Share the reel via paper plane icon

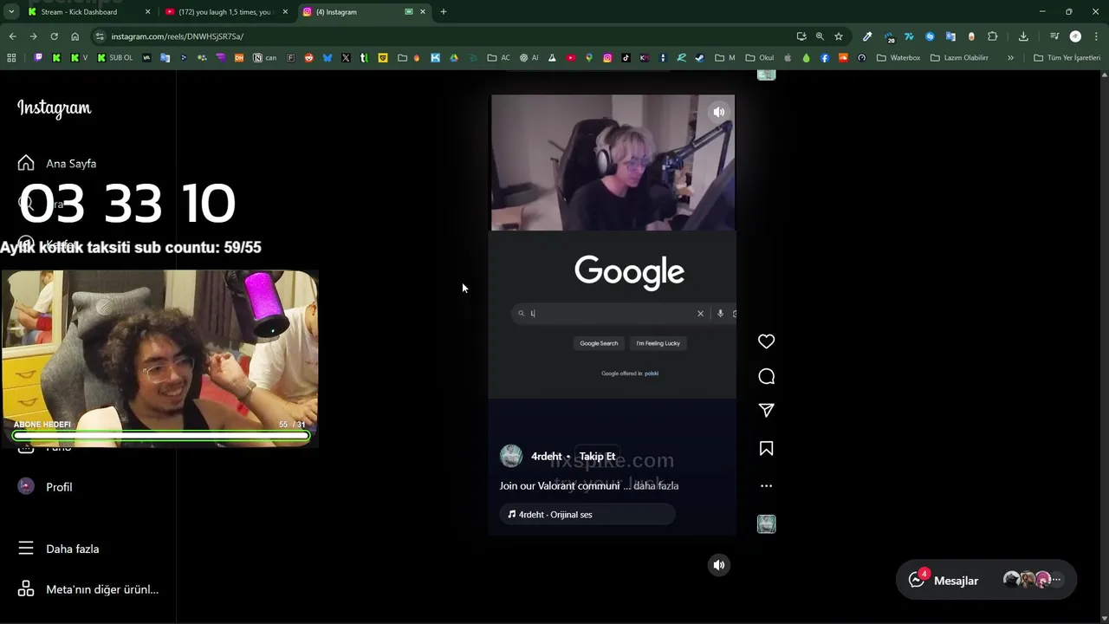[x=766, y=410]
